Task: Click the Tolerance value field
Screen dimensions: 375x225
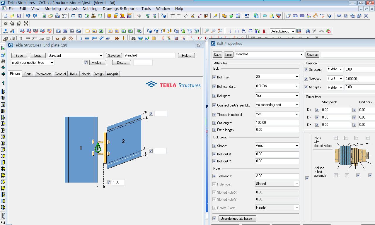Action: pos(277,176)
